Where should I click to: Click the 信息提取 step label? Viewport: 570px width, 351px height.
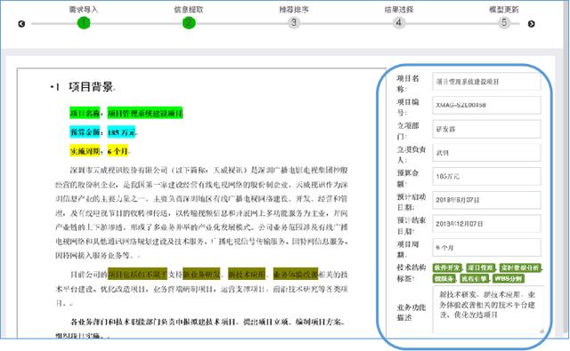click(189, 10)
